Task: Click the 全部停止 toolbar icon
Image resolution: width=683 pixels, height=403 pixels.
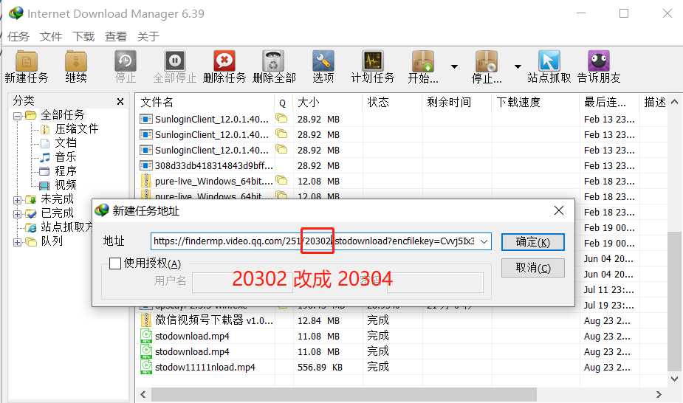Action: pyautogui.click(x=175, y=66)
